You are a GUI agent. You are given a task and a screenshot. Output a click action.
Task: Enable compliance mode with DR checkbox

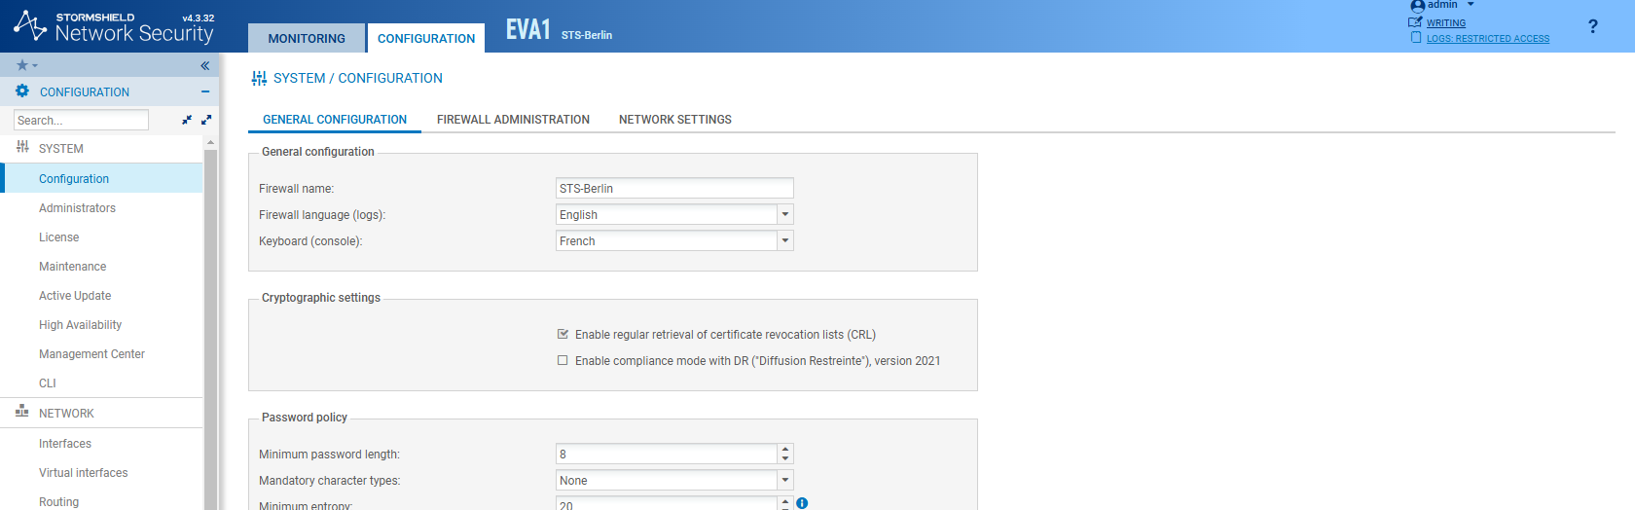click(563, 360)
